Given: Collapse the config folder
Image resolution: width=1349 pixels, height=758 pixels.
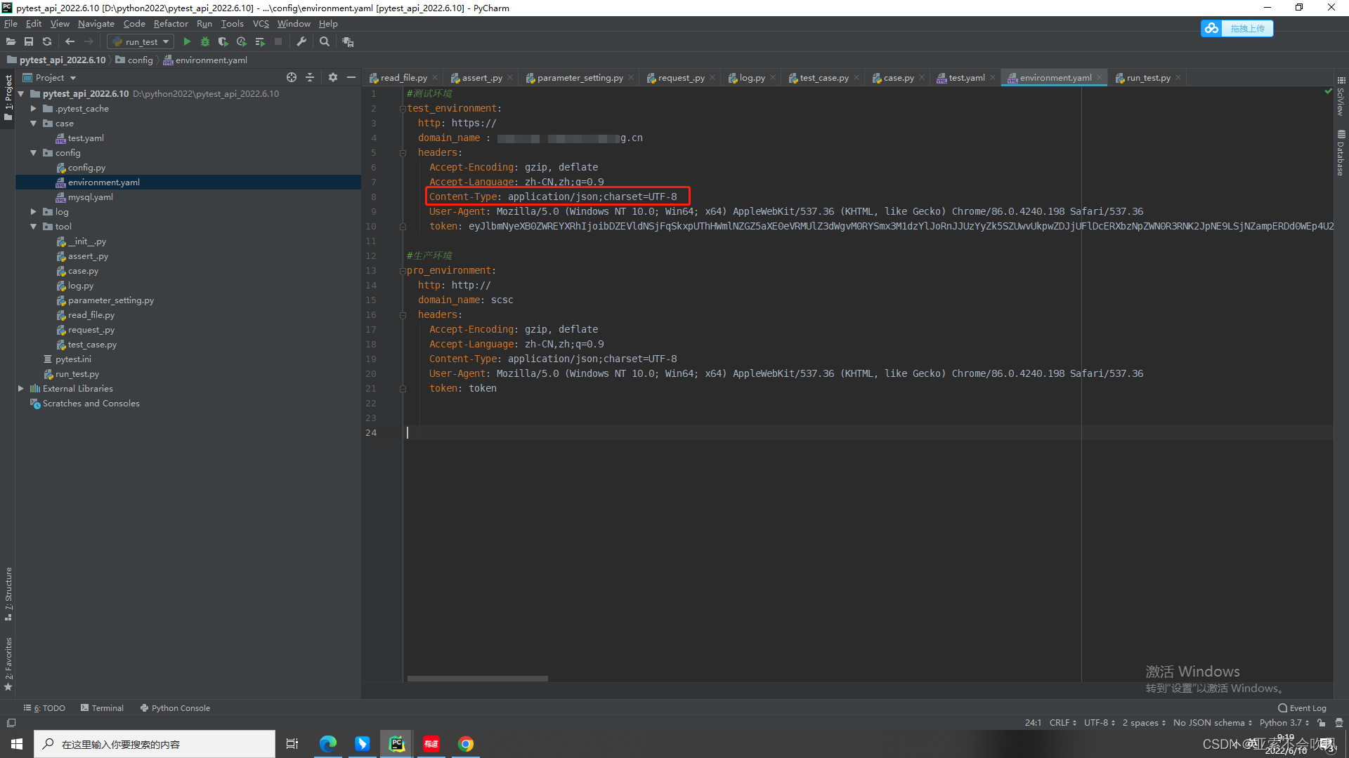Looking at the screenshot, I should [34, 153].
